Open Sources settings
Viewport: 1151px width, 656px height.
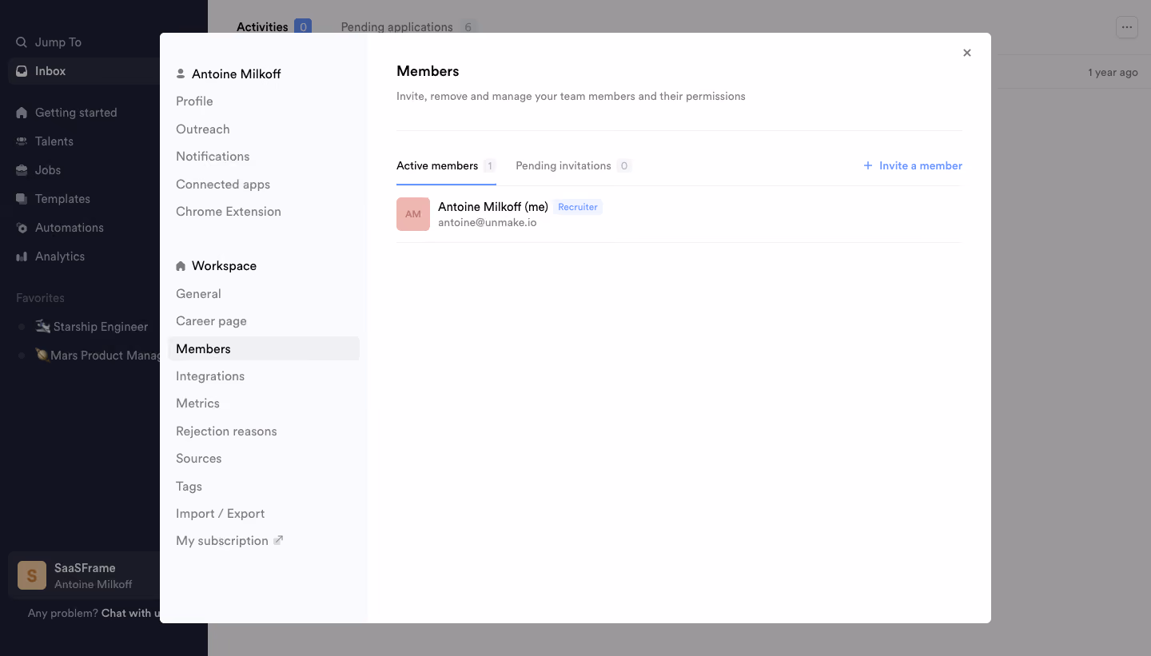tap(198, 459)
